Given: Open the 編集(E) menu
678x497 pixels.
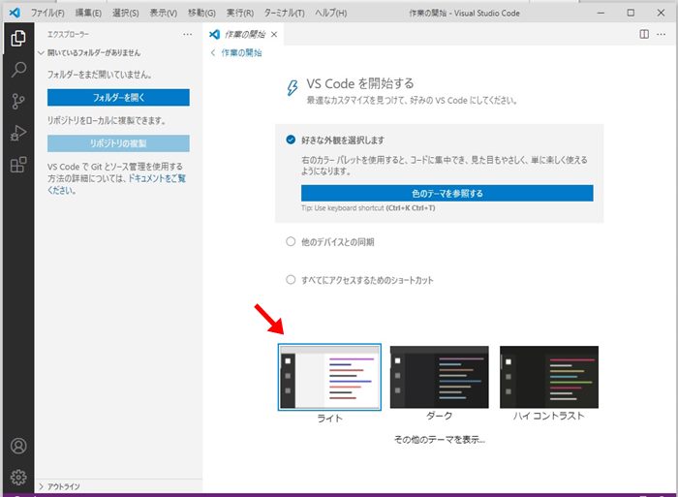Looking at the screenshot, I should 88,13.
